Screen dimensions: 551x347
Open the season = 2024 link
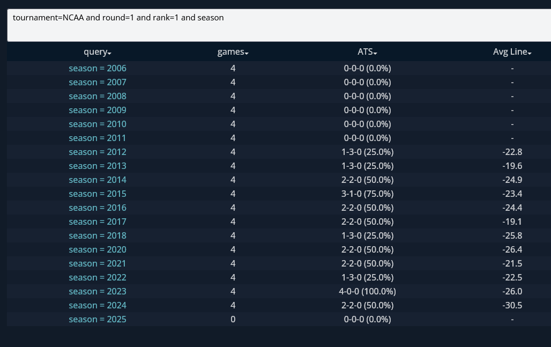coord(98,306)
